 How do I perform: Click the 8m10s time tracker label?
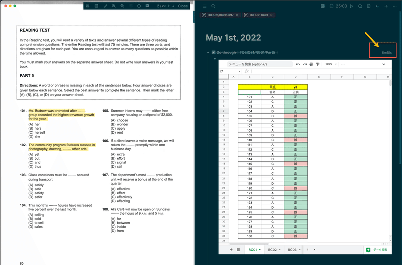click(387, 53)
